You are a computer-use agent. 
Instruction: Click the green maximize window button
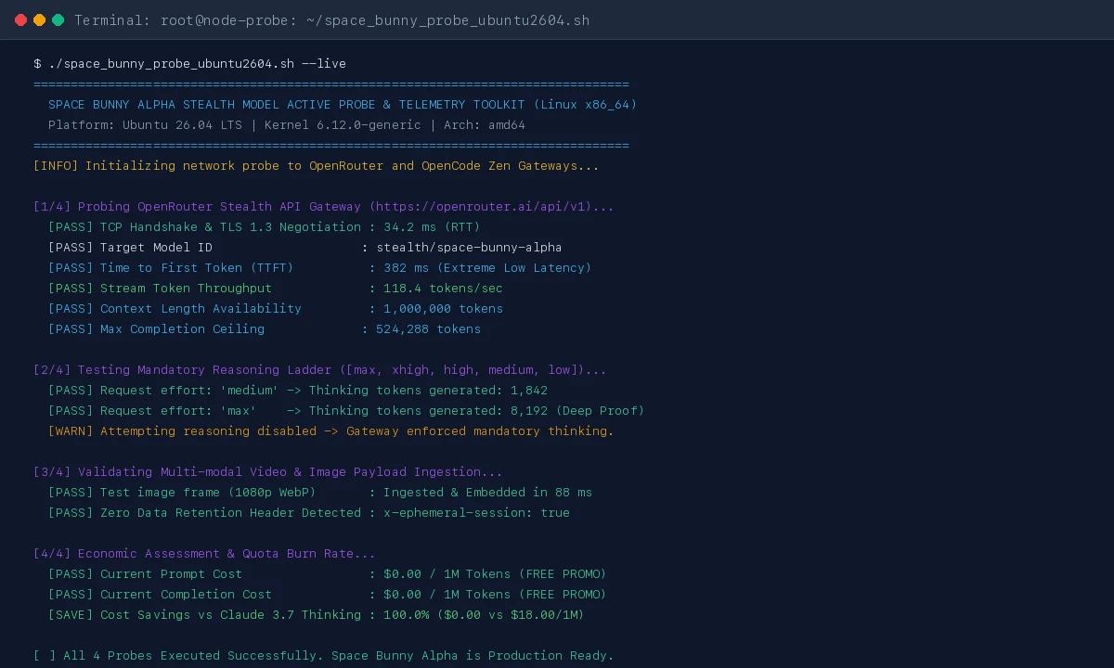58,19
